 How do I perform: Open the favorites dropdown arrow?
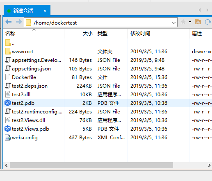point(190,22)
